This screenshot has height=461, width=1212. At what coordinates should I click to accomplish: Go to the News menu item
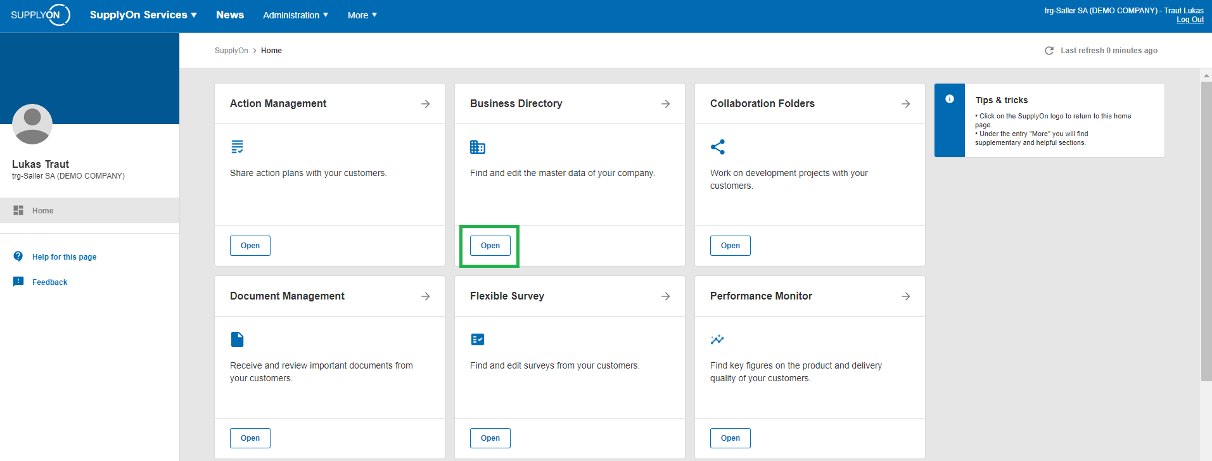point(230,15)
